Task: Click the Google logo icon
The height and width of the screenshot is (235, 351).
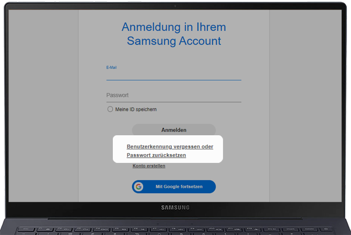Action: [x=138, y=186]
